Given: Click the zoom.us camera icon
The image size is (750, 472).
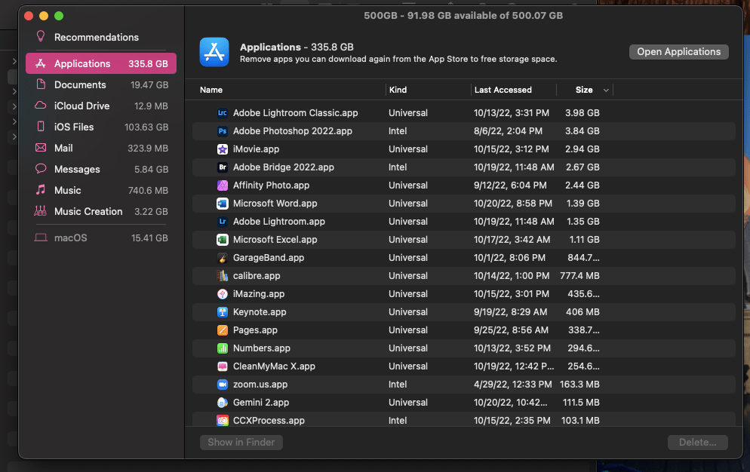Looking at the screenshot, I should pos(223,385).
